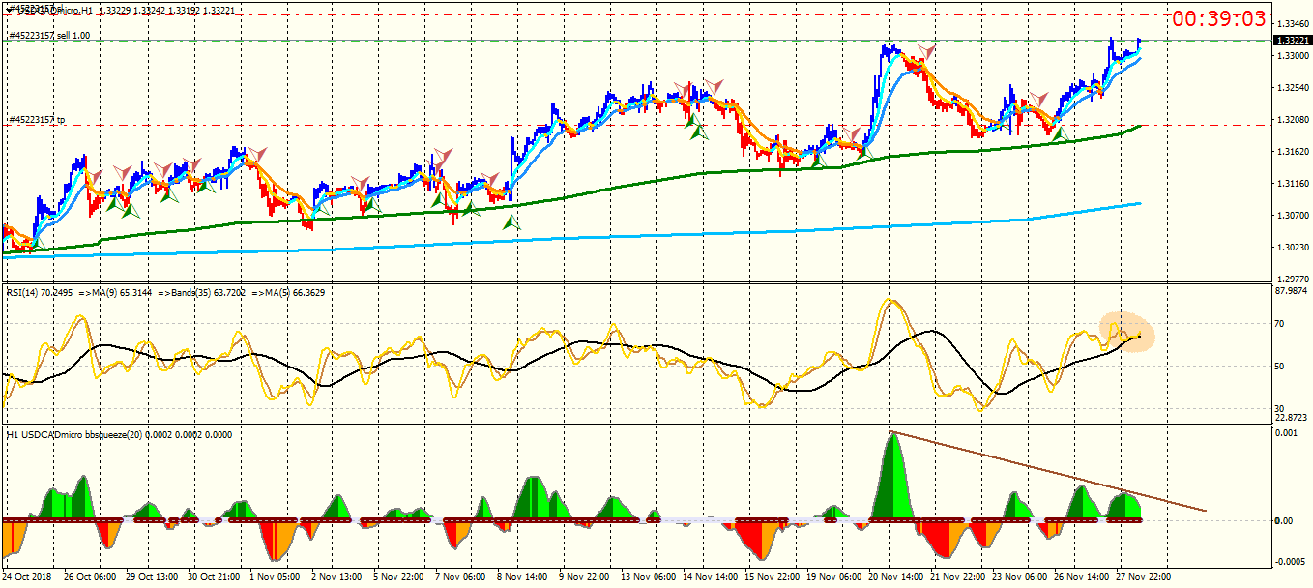Click squeeze scale value -0.0005
Image resolution: width=1313 pixels, height=588 pixels.
coord(1292,562)
